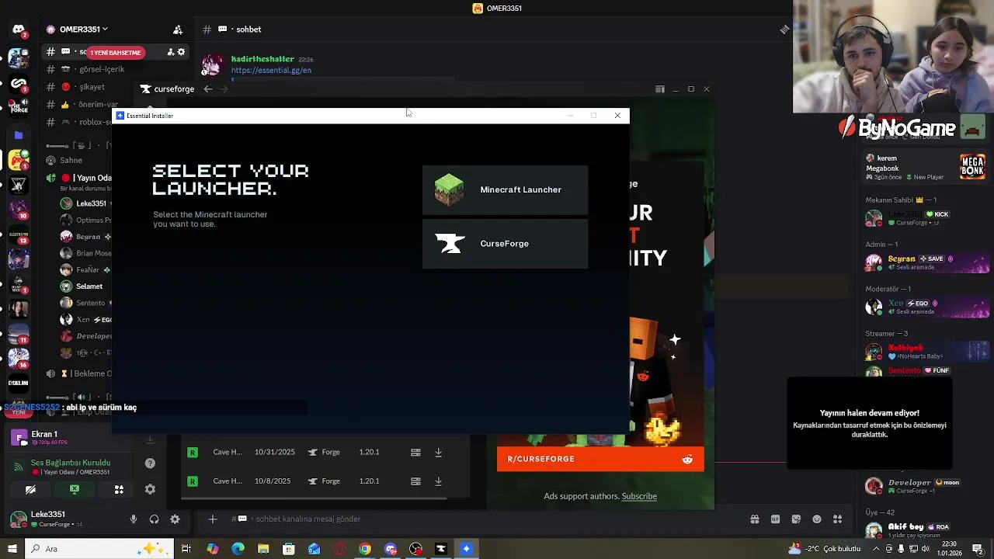The height and width of the screenshot is (559, 994).
Task: Create invite for the sohbet channel
Action: coord(170,52)
